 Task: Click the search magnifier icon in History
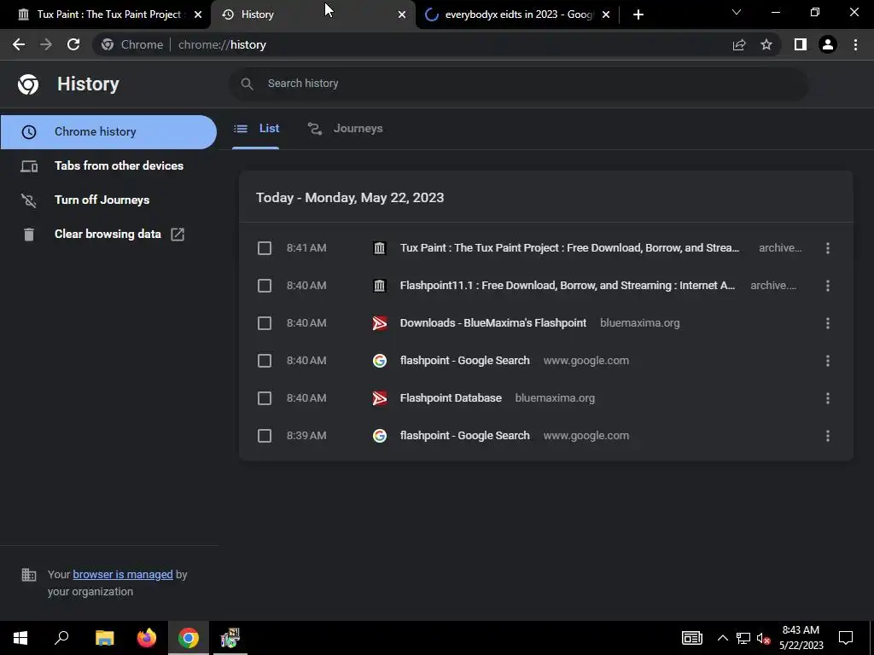point(247,84)
